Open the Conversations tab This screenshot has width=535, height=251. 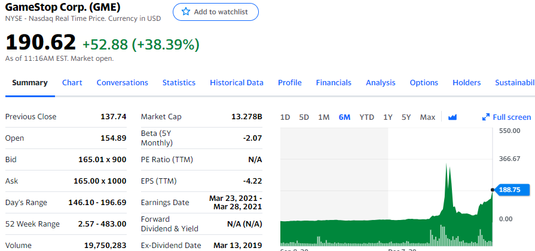coord(122,83)
